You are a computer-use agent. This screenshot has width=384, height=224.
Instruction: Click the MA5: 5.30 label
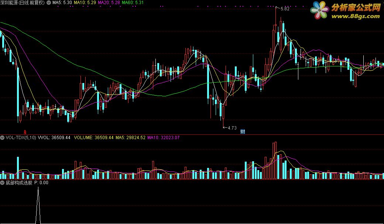pos(62,3)
